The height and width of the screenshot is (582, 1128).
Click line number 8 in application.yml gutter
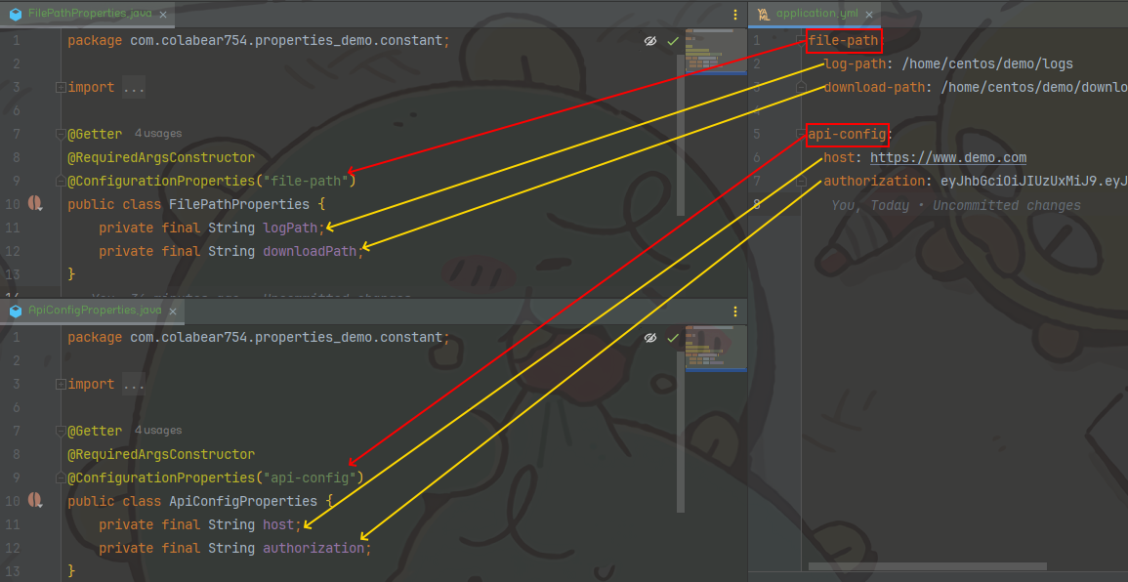(x=757, y=205)
